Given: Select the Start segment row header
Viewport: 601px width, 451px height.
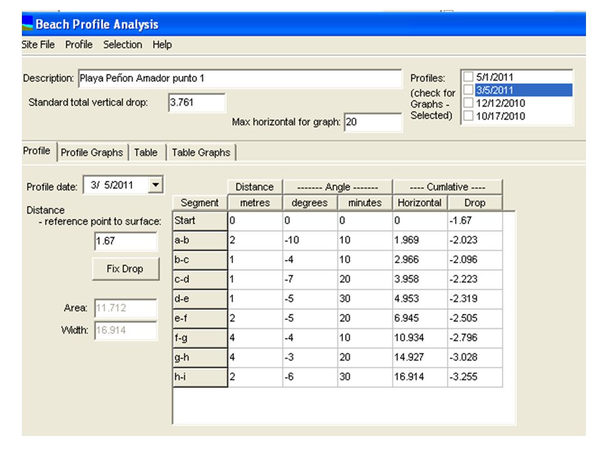Looking at the screenshot, I should (200, 220).
